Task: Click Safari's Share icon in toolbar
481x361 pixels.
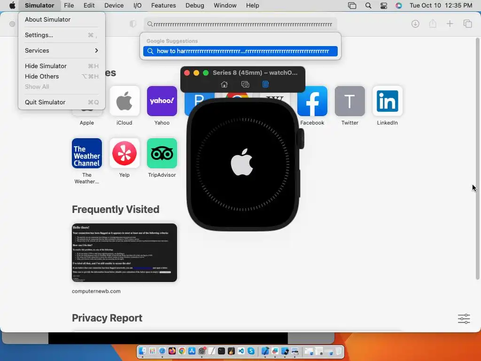Action: click(433, 24)
